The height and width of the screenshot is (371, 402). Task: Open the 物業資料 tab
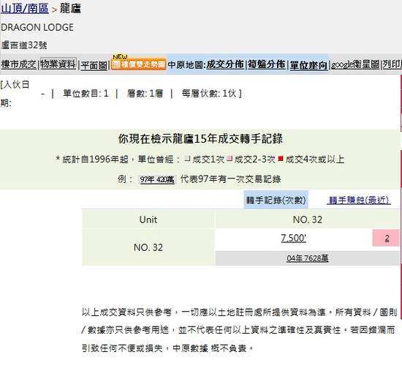tap(58, 64)
